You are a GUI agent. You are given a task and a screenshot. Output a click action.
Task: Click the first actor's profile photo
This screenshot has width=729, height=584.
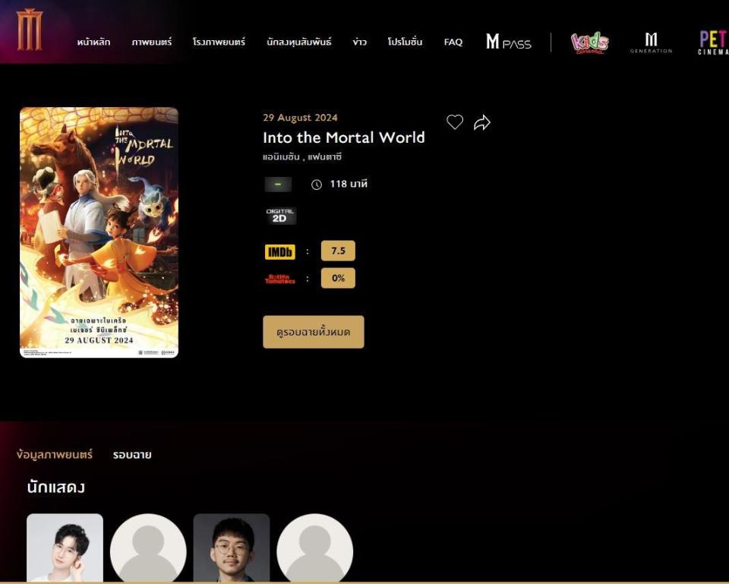[65, 549]
